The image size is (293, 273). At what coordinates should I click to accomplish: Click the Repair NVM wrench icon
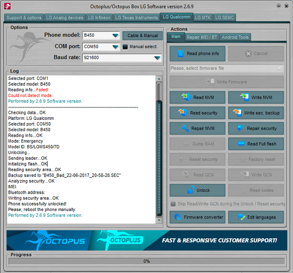pyautogui.click(x=185, y=128)
